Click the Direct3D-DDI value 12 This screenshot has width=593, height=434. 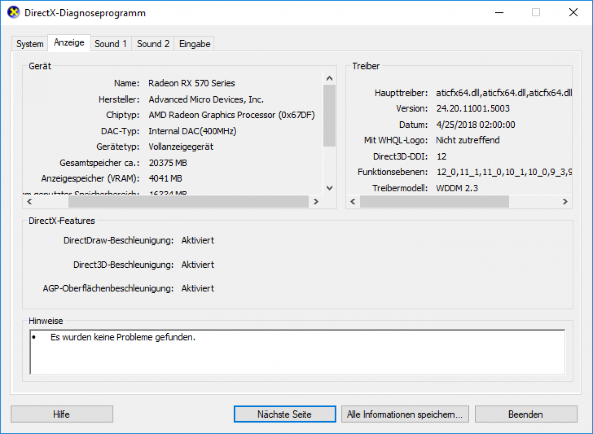coord(441,156)
